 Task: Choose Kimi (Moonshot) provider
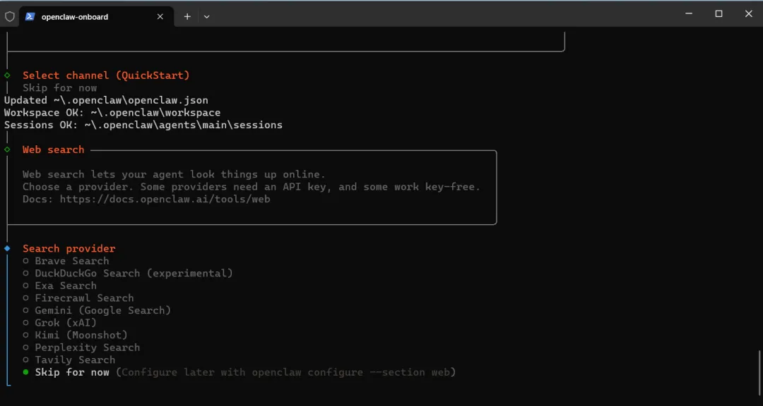point(81,335)
